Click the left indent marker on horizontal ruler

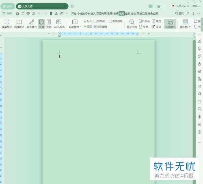59,34
